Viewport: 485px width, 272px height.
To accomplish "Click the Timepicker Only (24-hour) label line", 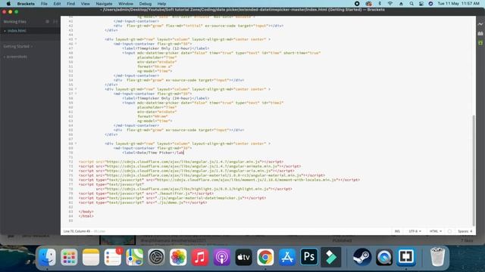I will click(x=166, y=98).
